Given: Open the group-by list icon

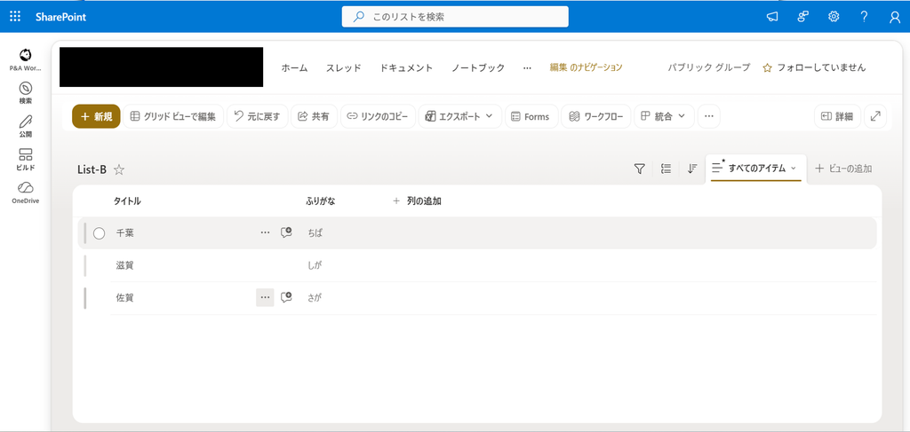Looking at the screenshot, I should coord(667,169).
